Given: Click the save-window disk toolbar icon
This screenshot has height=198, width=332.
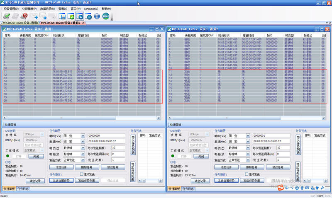Looking at the screenshot, I should click(62, 16).
